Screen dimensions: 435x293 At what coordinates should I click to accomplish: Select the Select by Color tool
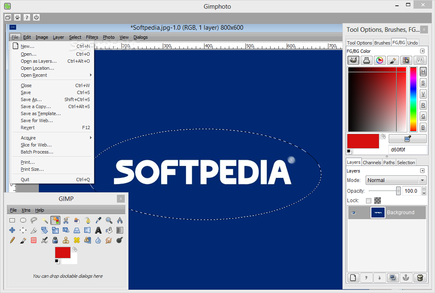[x=55, y=220]
